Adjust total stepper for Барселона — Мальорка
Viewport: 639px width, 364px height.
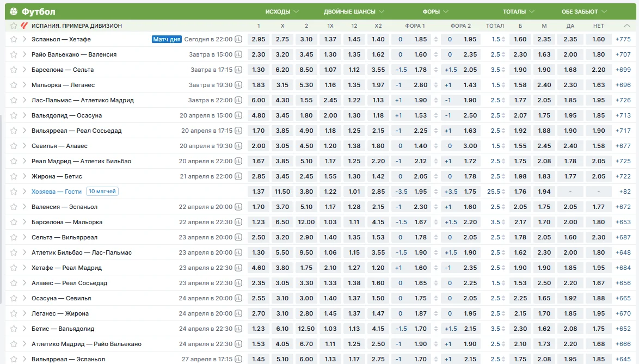tap(503, 222)
